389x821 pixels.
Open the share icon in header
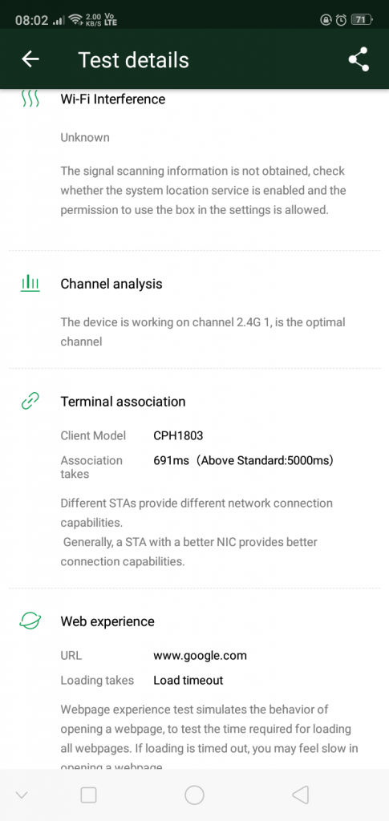(359, 59)
